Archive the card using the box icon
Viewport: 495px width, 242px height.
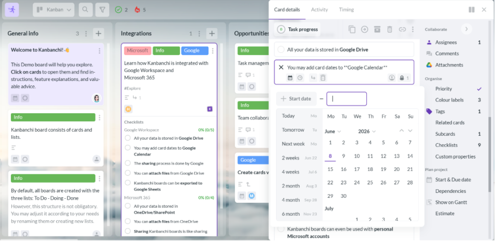[x=377, y=29]
